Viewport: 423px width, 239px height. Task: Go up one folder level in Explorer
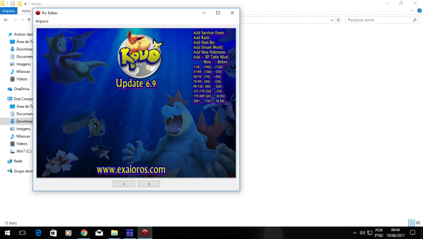pos(29,20)
